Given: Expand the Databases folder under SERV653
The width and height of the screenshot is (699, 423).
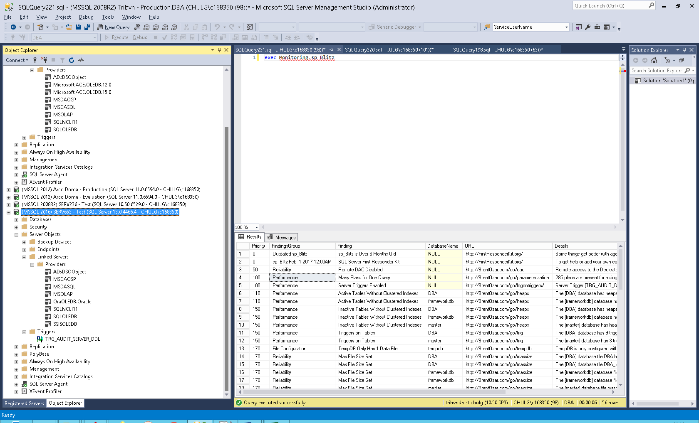Looking at the screenshot, I should [x=16, y=220].
